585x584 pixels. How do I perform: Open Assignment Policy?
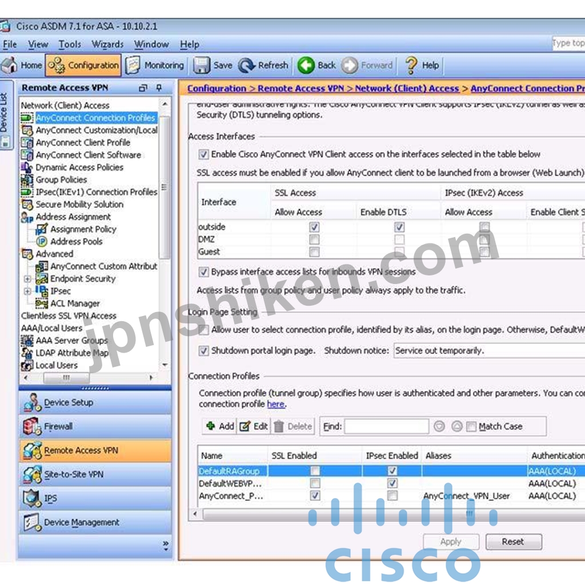pos(83,229)
